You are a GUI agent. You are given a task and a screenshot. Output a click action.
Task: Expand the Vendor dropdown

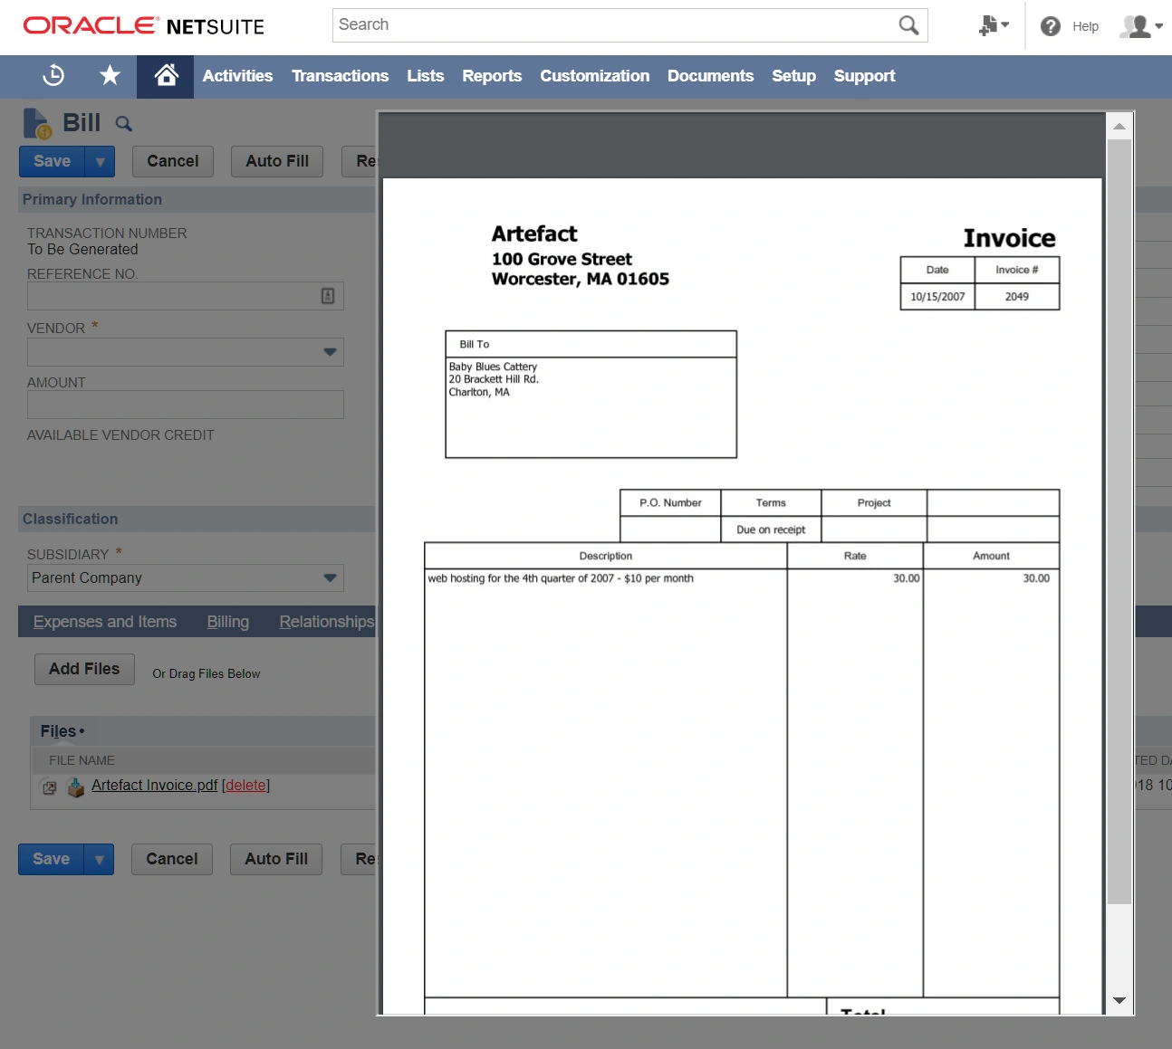(x=330, y=352)
